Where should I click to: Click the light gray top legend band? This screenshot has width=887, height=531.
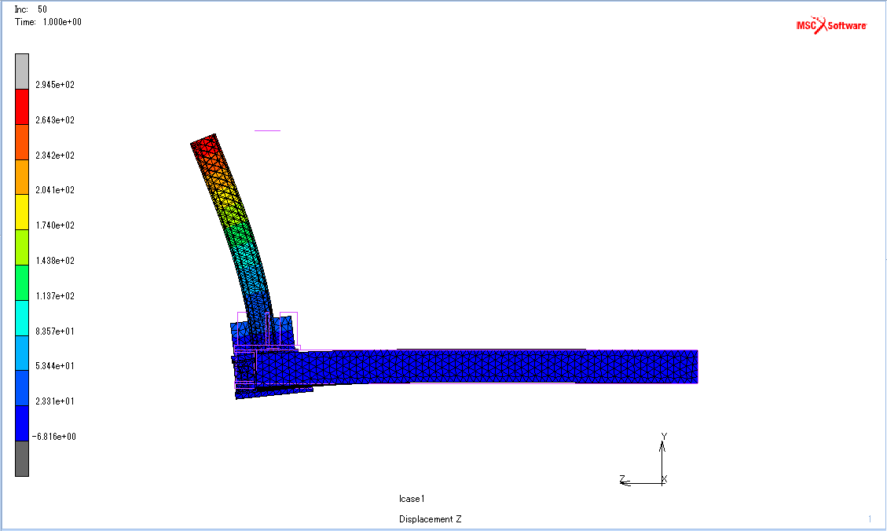pos(21,71)
